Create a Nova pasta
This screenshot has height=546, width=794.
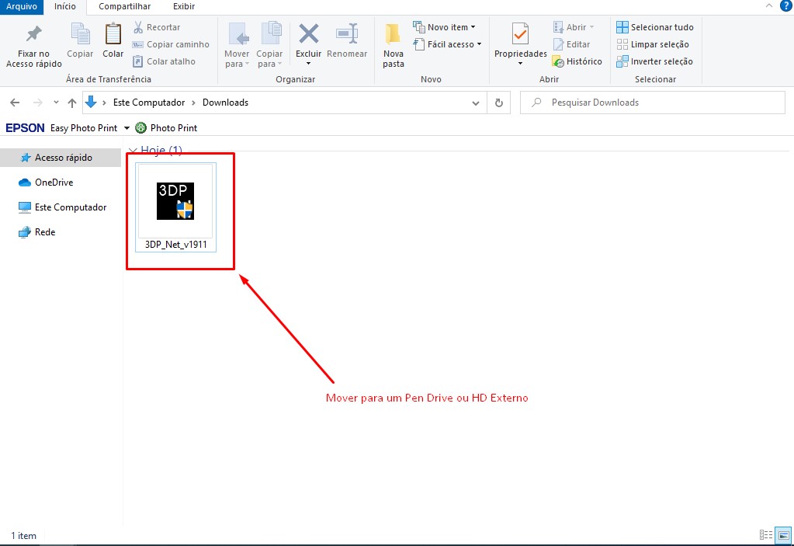pyautogui.click(x=394, y=46)
